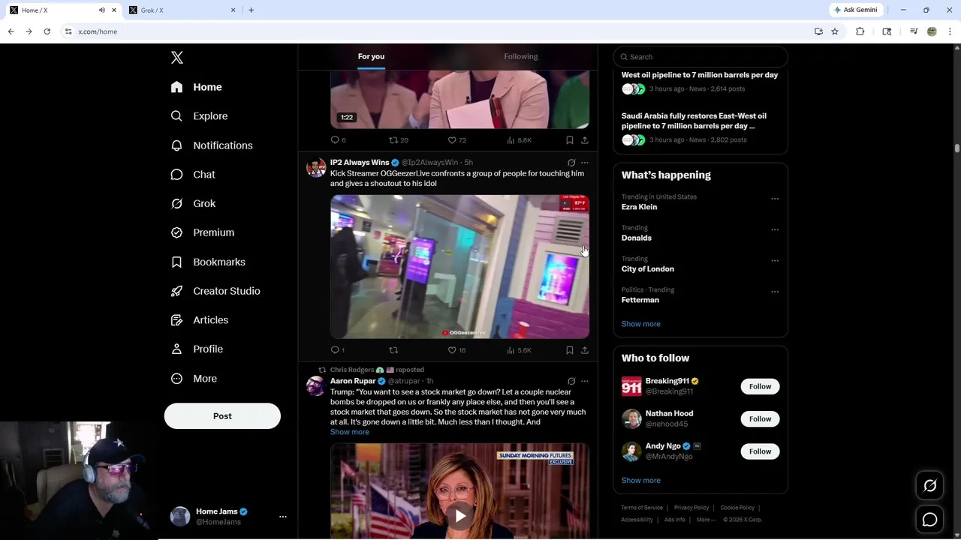This screenshot has width=961, height=540.
Task: Open options for Ezra Klein trend
Action: pos(775,199)
